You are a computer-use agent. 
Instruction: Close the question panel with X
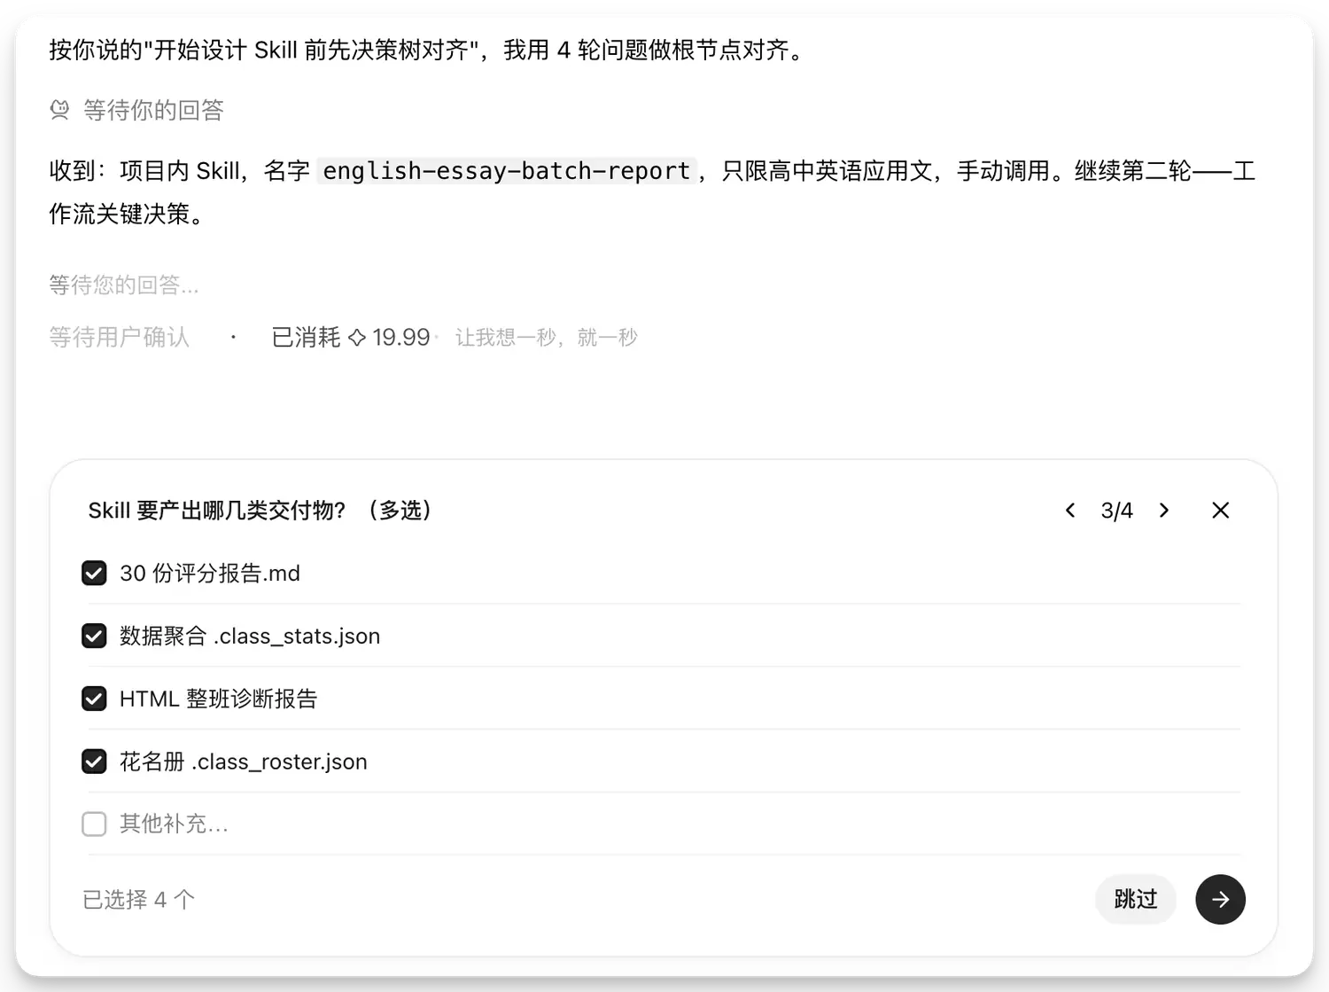[x=1221, y=511]
